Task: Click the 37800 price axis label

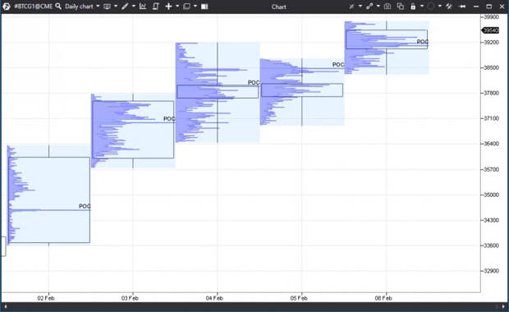Action: pos(492,93)
